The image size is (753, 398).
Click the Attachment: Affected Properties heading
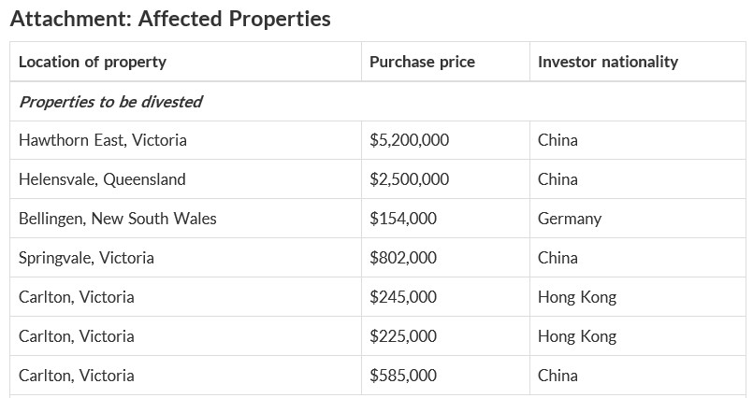(x=170, y=19)
